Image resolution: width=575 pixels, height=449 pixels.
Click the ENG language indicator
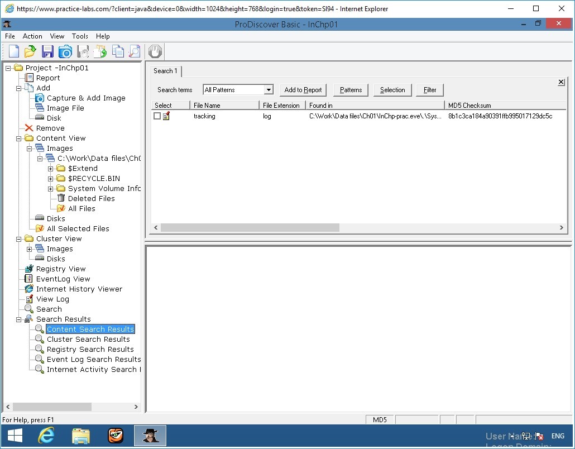tap(558, 436)
